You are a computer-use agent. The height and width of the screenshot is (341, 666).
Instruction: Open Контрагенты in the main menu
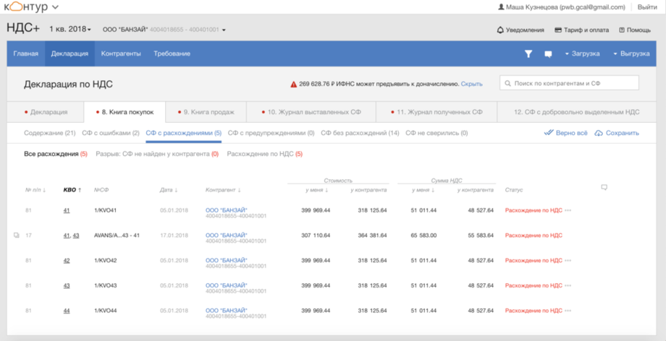(x=121, y=53)
